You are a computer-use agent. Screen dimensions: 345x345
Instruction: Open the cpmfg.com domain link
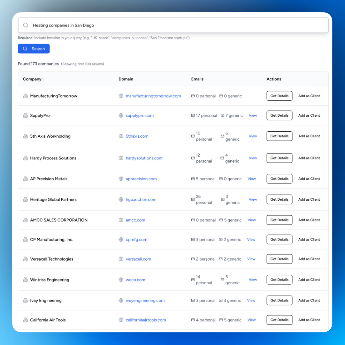(x=136, y=239)
